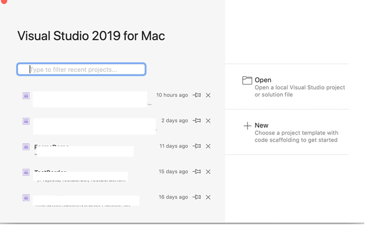The image size is (377, 226).
Task: Remove the 16 days ago project entry
Action: coord(208,197)
